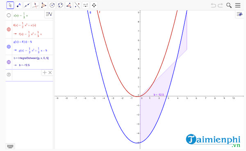Viewport: 246px width, 151px height.
Task: Open help for the input row
Action: pos(9,74)
